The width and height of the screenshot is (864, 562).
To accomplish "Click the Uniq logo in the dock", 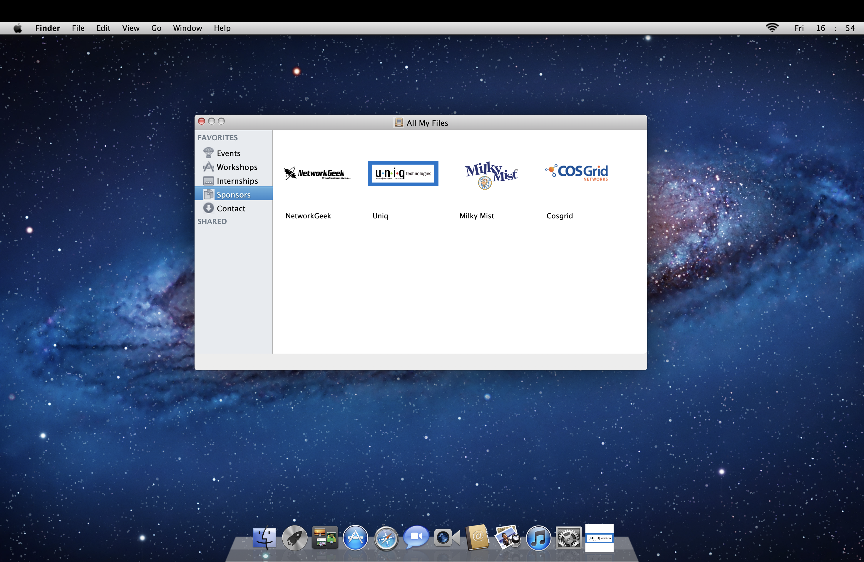I will pyautogui.click(x=599, y=538).
